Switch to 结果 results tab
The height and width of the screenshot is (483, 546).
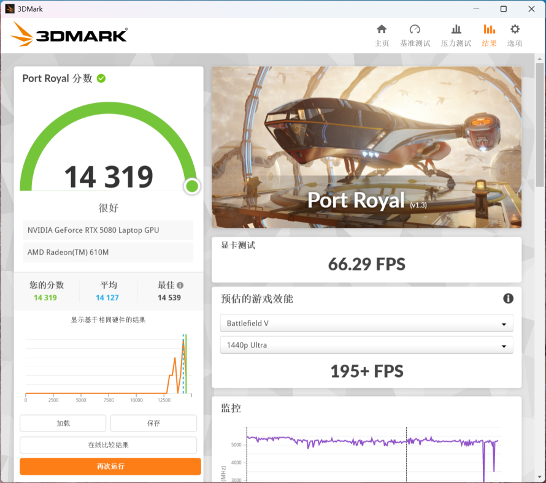[489, 35]
